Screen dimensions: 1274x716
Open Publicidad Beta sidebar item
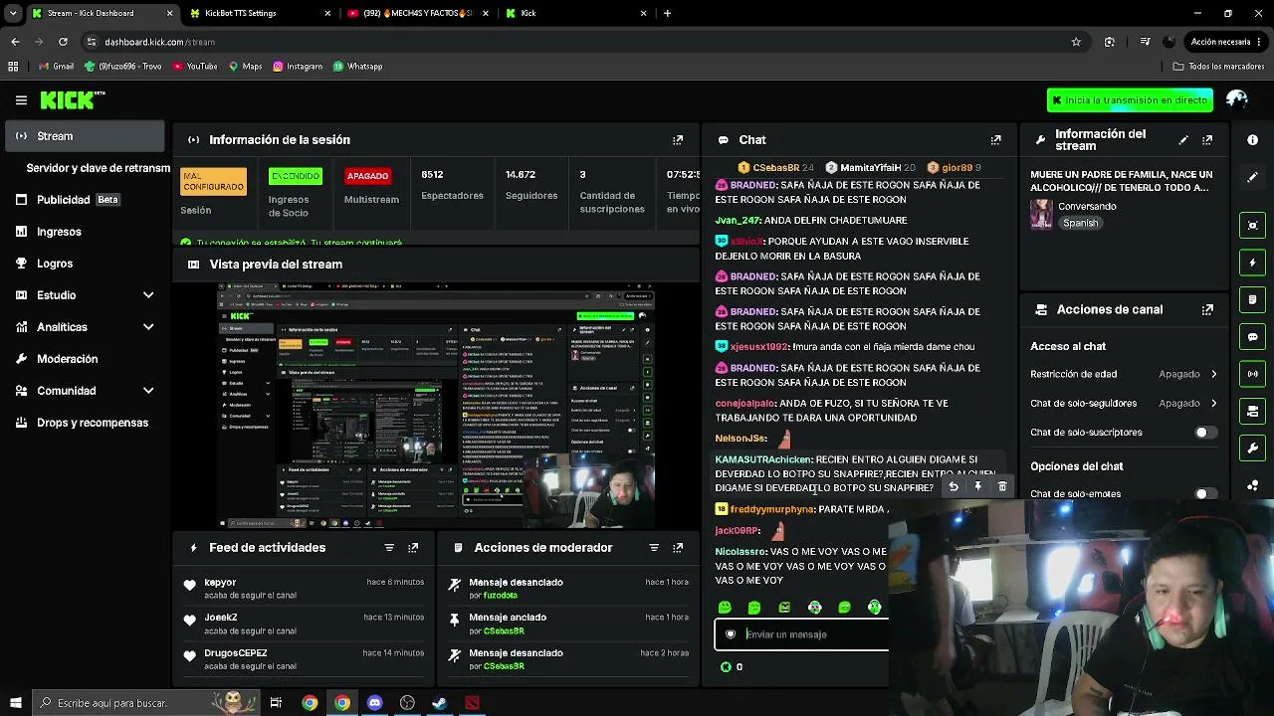pyautogui.click(x=86, y=200)
